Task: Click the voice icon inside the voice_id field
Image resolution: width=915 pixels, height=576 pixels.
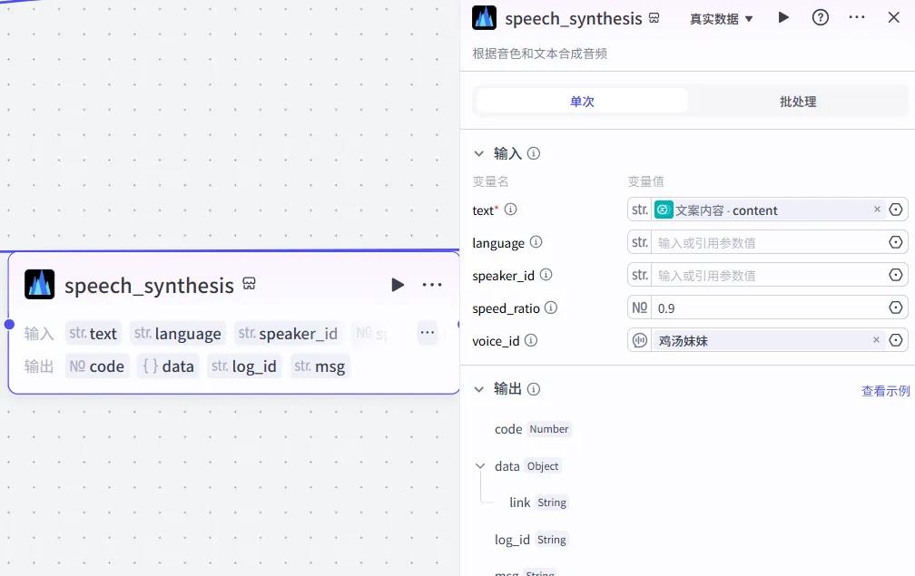Action: (638, 339)
